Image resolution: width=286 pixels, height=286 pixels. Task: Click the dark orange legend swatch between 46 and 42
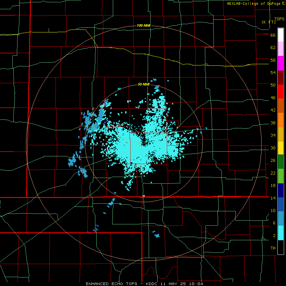point(281,106)
